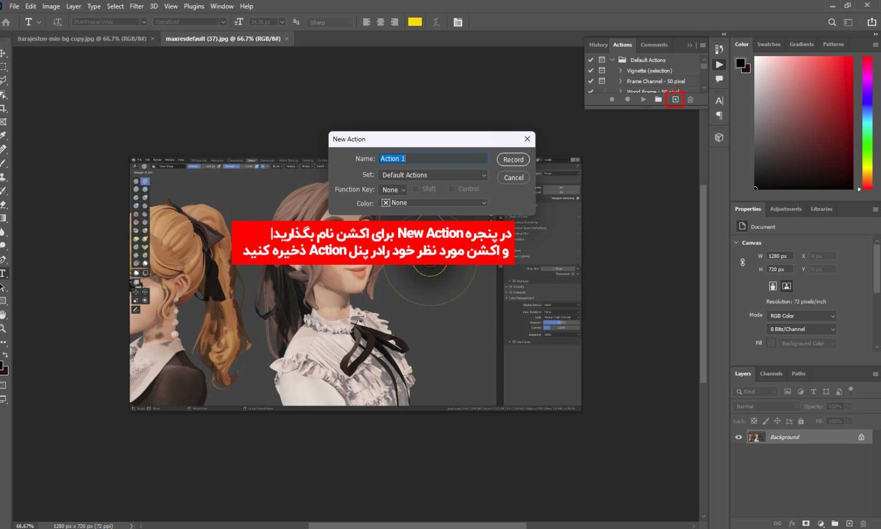881x529 pixels.
Task: Click the yellow text color swatch in options bar
Action: click(x=415, y=22)
